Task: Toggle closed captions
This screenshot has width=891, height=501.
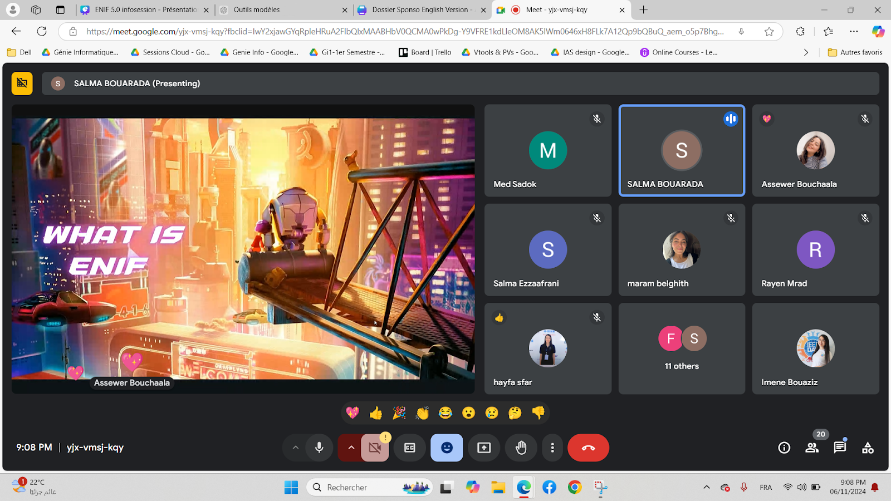Action: click(x=410, y=448)
